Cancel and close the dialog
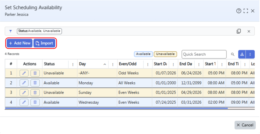Image resolution: width=260 pixels, height=134 pixels. click(x=245, y=125)
